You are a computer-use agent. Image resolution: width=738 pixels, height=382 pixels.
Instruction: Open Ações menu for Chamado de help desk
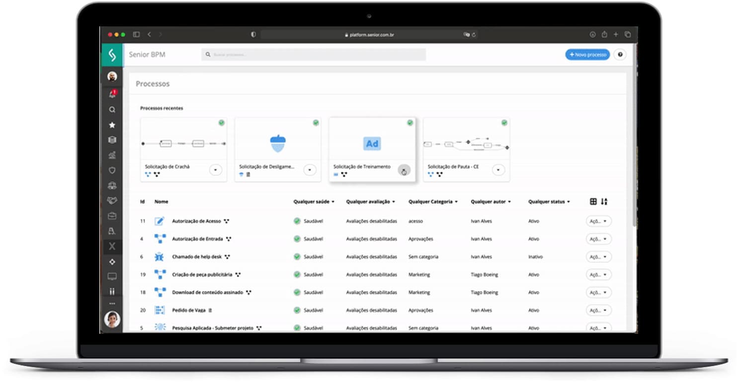(x=598, y=257)
